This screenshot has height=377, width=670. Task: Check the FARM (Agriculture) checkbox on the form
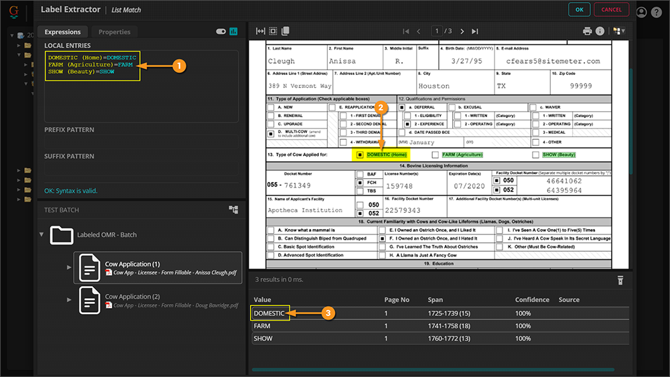[435, 155]
